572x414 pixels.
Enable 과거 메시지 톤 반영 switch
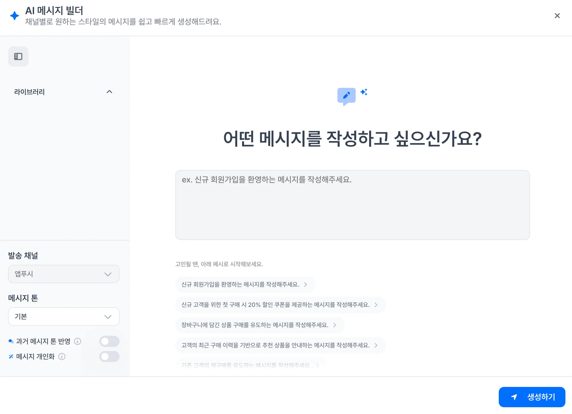click(x=109, y=341)
